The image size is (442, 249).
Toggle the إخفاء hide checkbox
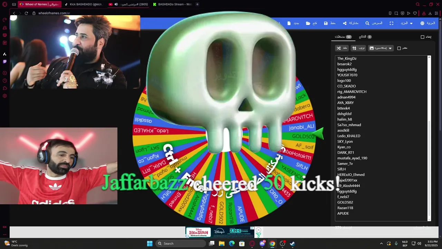422,37
